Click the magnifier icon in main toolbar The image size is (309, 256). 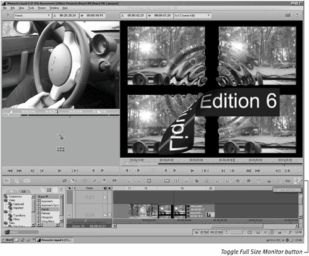point(278,181)
